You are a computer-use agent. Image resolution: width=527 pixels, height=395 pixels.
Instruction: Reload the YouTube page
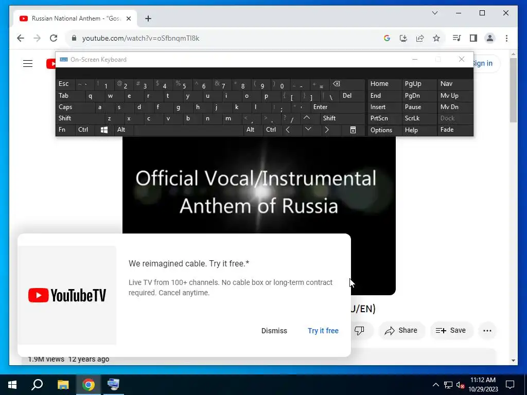[x=54, y=38]
